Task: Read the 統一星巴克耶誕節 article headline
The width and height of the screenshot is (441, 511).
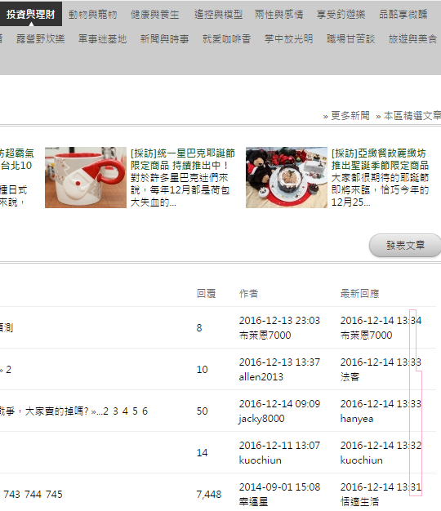Action: [183, 159]
